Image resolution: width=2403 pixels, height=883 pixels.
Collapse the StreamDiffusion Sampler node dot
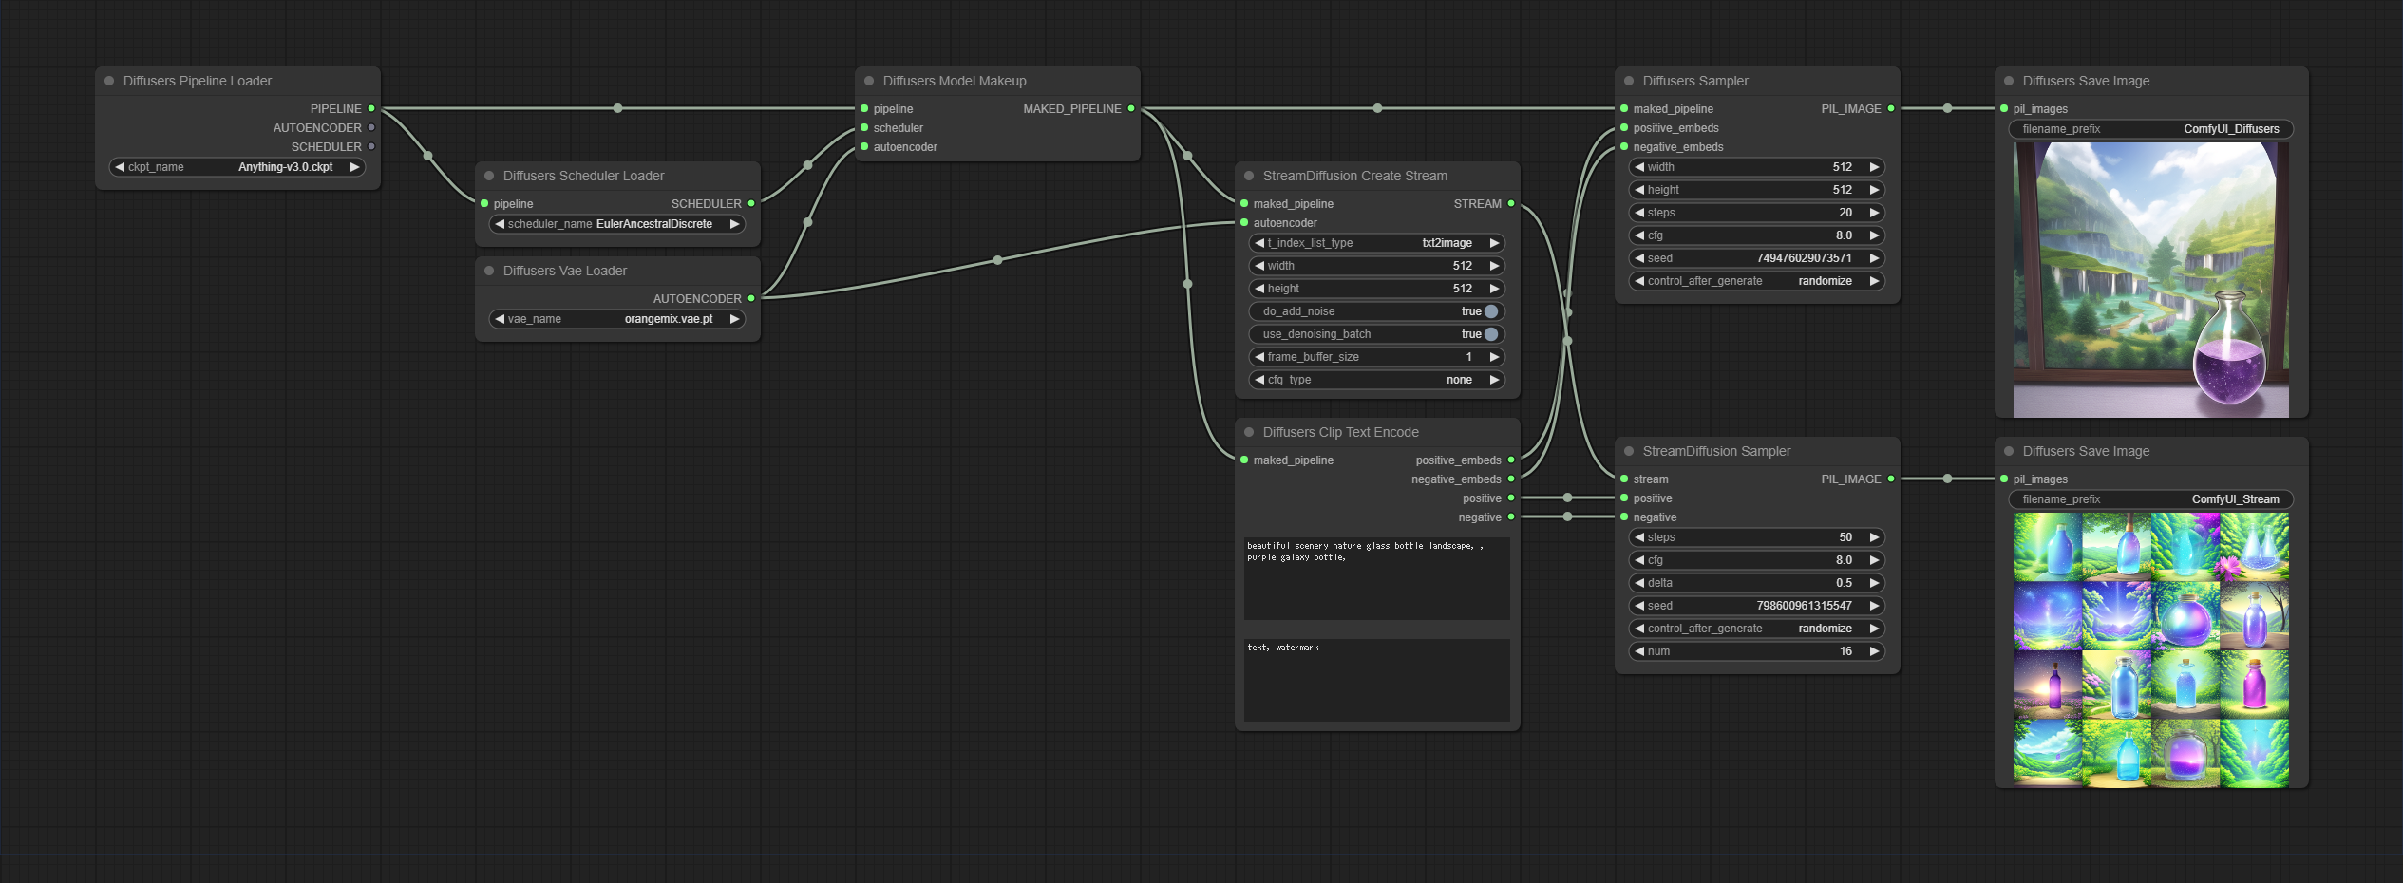(1629, 451)
